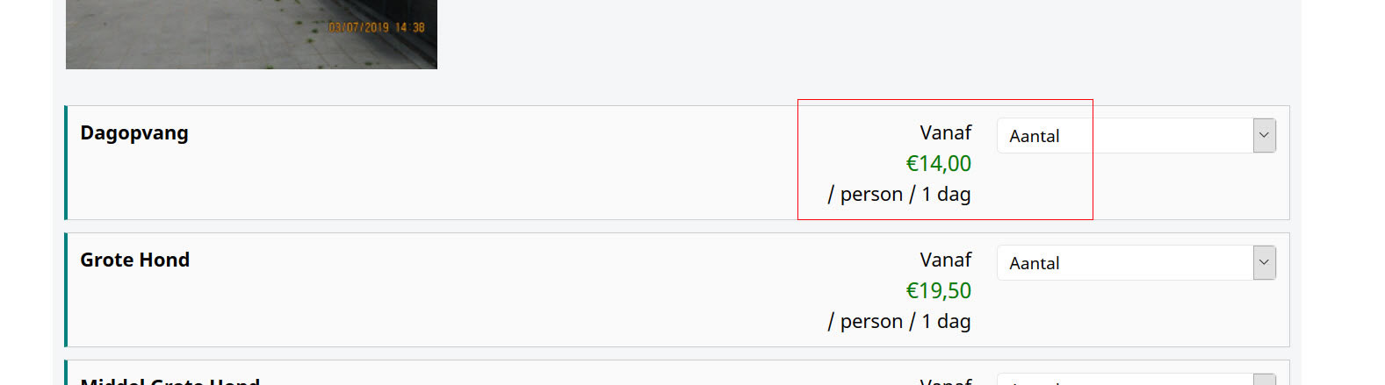Click the Vanaf label in Dagopvang row
1385x385 pixels.
click(x=945, y=133)
